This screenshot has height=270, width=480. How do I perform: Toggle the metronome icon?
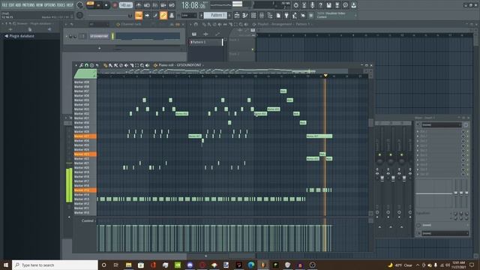139,5
